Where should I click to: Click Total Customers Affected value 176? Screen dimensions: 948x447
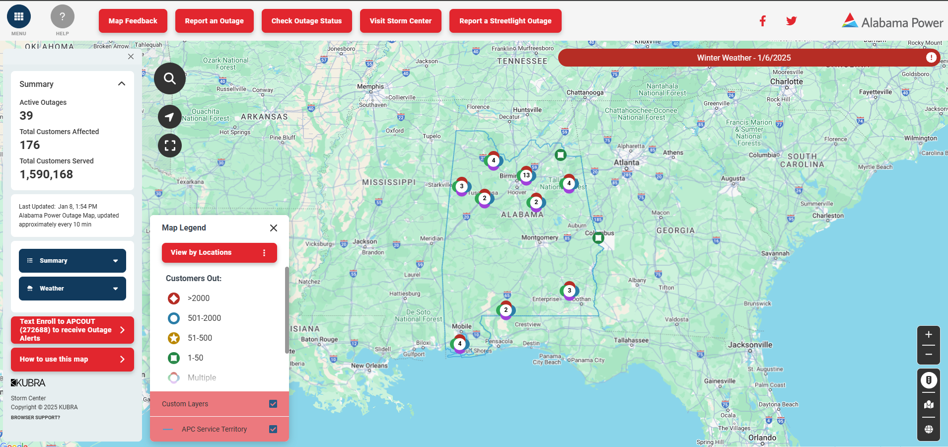click(30, 145)
